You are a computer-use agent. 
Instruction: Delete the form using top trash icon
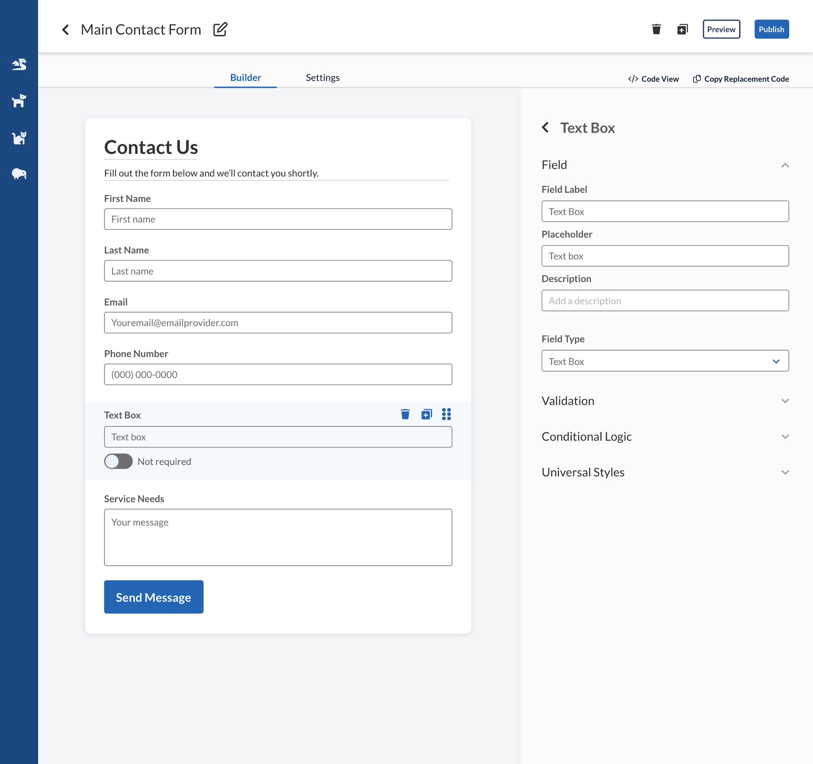click(656, 29)
